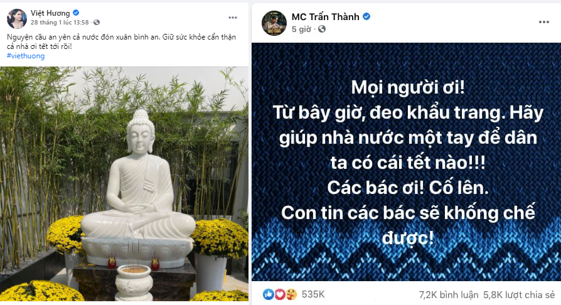Click the red heart reaction icon
The height and width of the screenshot is (305, 561).
coord(280,294)
